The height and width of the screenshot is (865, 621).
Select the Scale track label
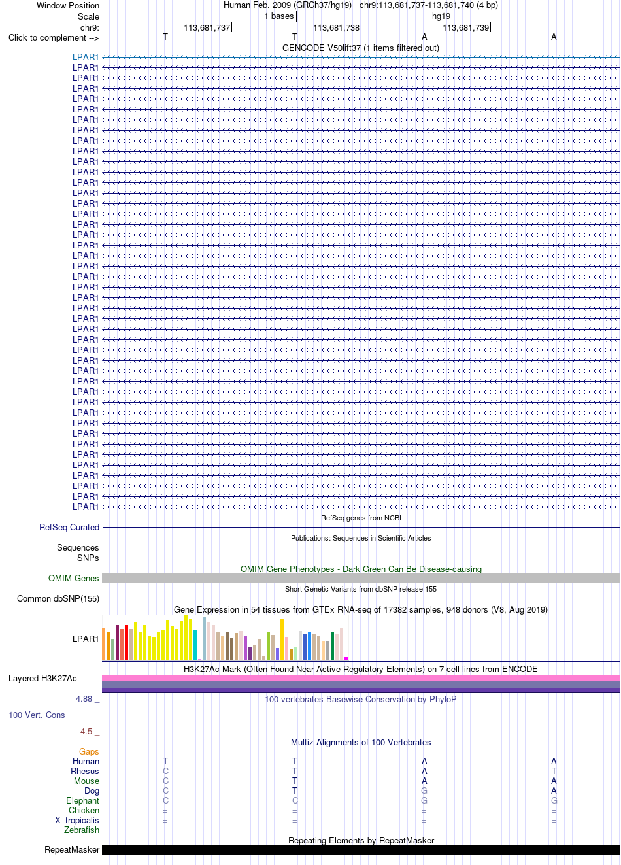88,16
